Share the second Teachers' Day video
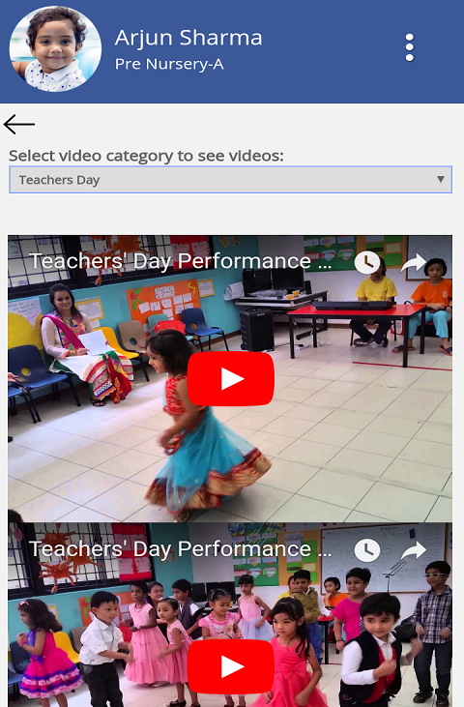 pos(413,550)
